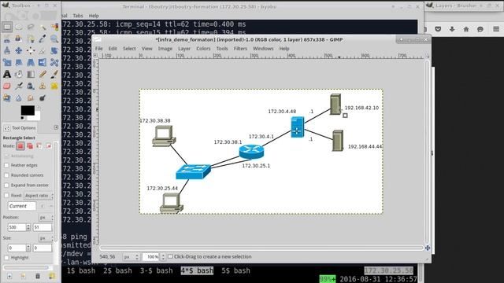The height and width of the screenshot is (283, 504).
Task: Select the Foreground Select tool
Action: coord(19,39)
